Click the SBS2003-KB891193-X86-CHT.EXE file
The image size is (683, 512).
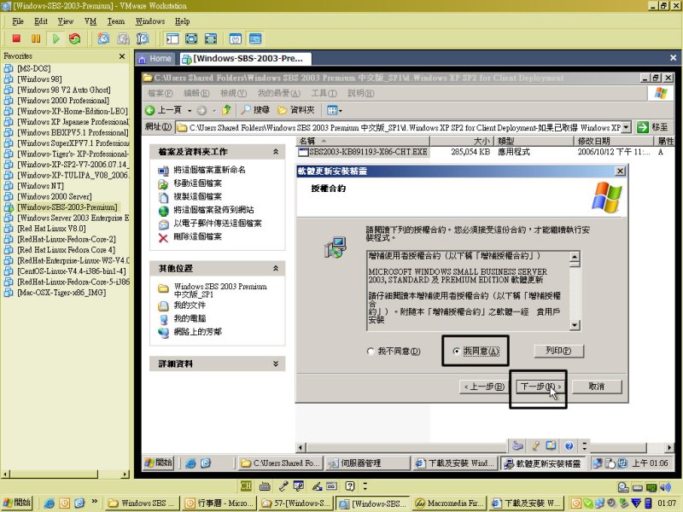tap(363, 152)
